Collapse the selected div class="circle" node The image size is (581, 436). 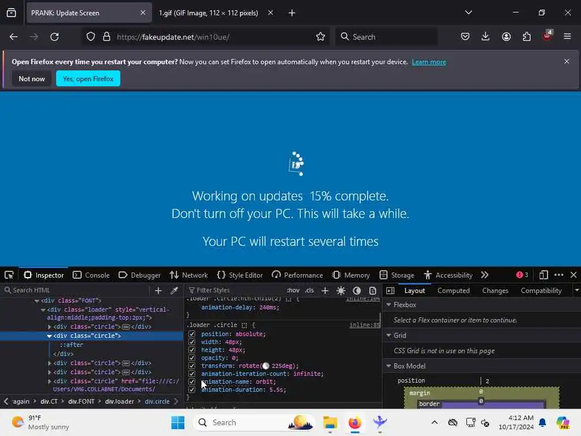49,336
